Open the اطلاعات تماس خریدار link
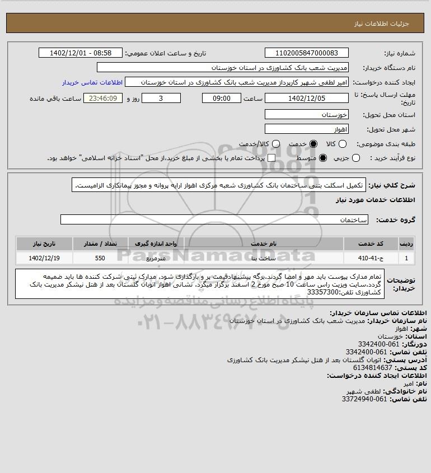This screenshot has width=431, height=473. pyautogui.click(x=92, y=82)
